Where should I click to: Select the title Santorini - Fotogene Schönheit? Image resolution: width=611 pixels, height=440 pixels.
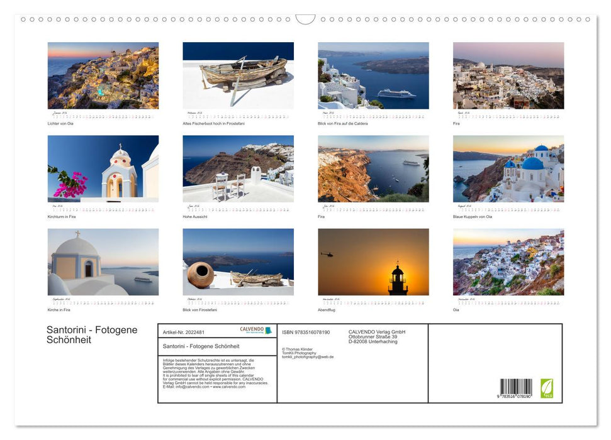pyautogui.click(x=92, y=334)
